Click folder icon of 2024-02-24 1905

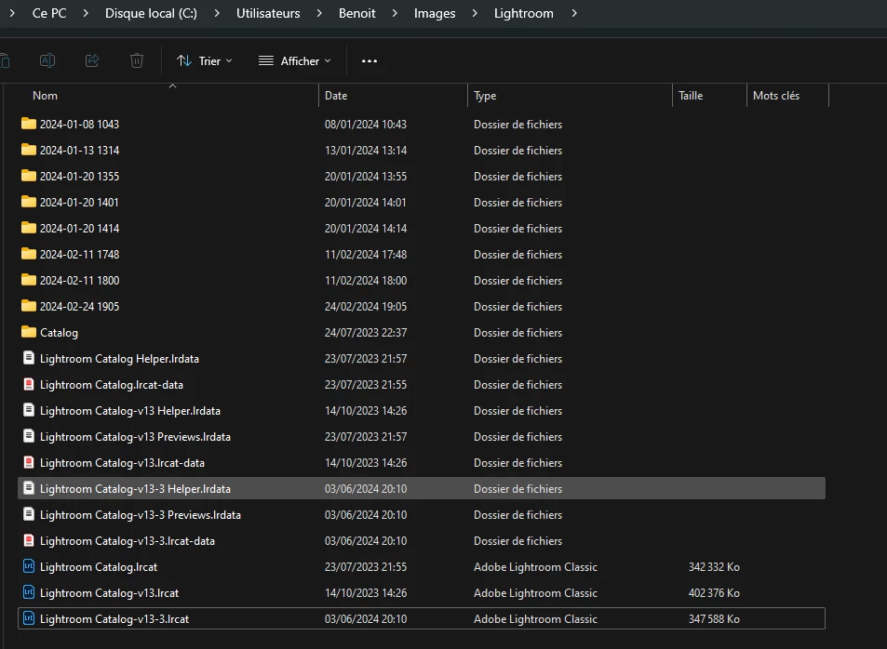click(x=28, y=305)
